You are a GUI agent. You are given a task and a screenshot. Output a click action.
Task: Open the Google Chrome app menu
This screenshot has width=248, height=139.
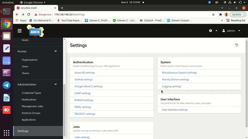(33, 2)
